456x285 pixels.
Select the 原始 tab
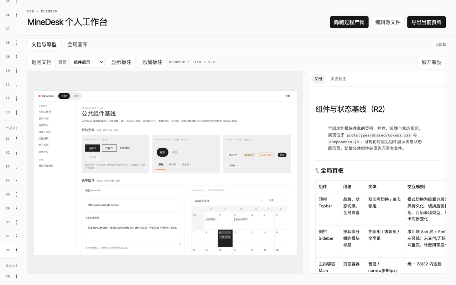tap(161, 165)
